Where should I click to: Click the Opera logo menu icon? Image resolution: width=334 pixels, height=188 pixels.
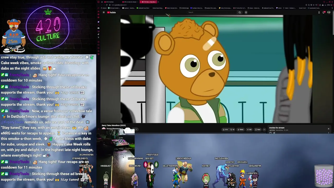tap(98, 2)
